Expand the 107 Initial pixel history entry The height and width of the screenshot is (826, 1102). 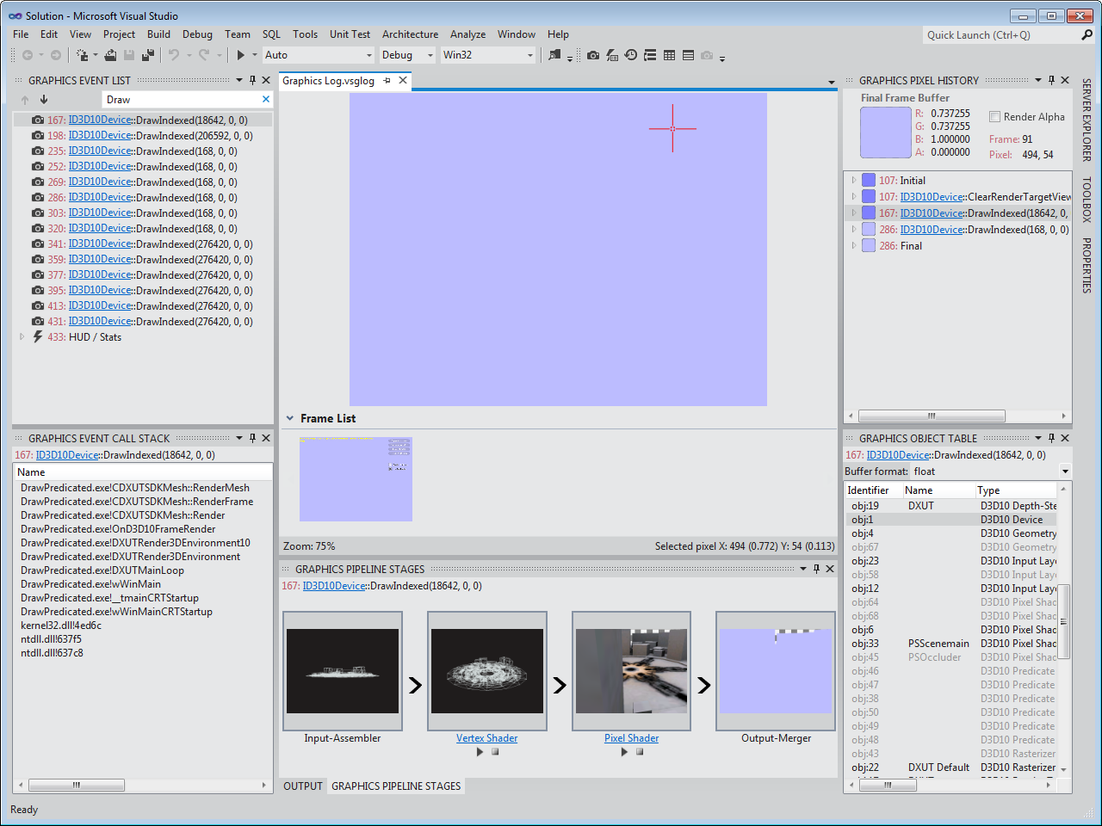853,181
